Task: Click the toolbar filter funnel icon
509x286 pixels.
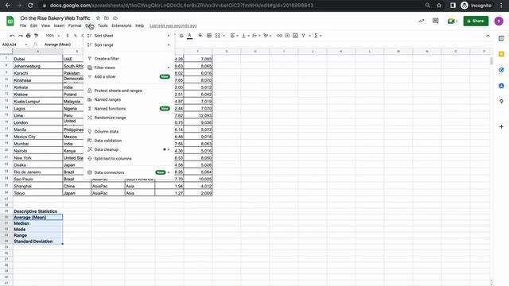Action: (x=304, y=36)
